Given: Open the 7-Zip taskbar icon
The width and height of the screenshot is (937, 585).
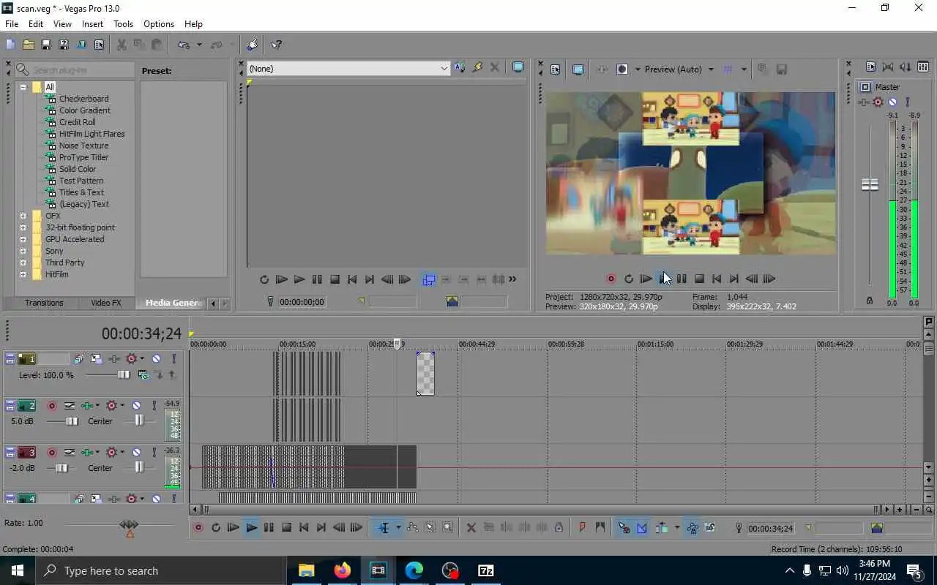Looking at the screenshot, I should pyautogui.click(x=485, y=570).
